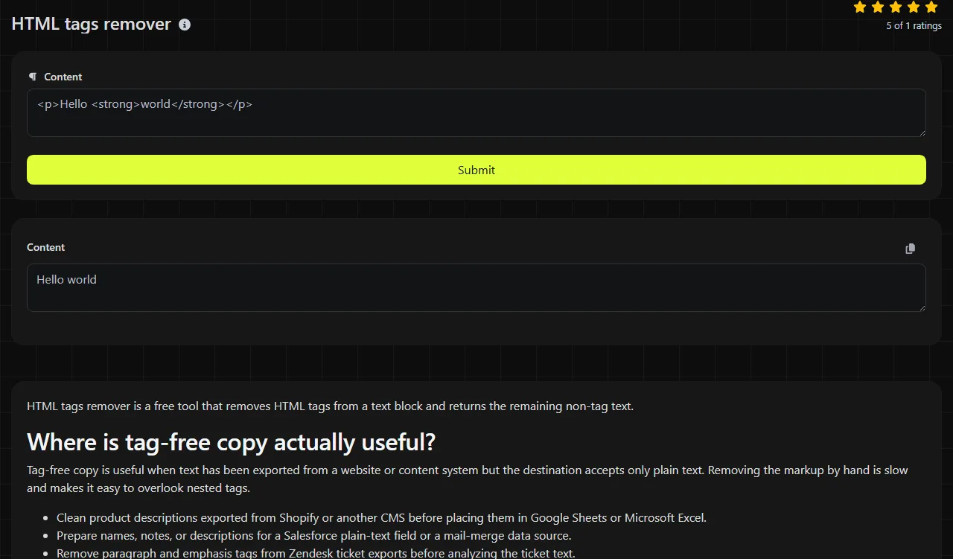Focus the input box containing the HTML markup
The image size is (953, 559).
[476, 113]
